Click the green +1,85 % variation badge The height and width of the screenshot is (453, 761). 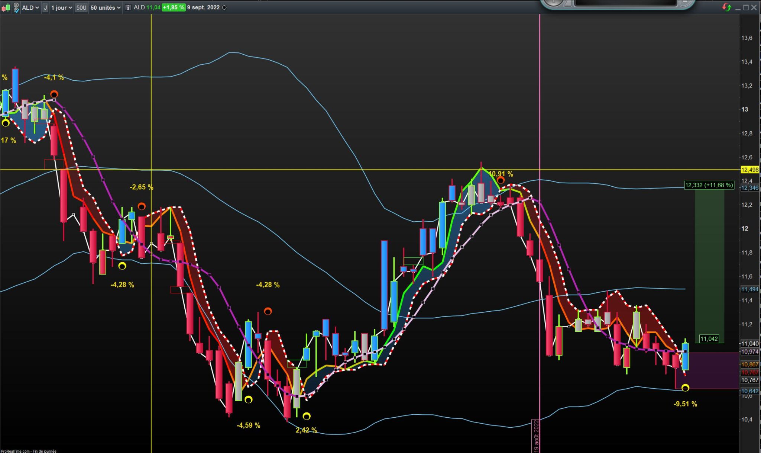click(174, 7)
